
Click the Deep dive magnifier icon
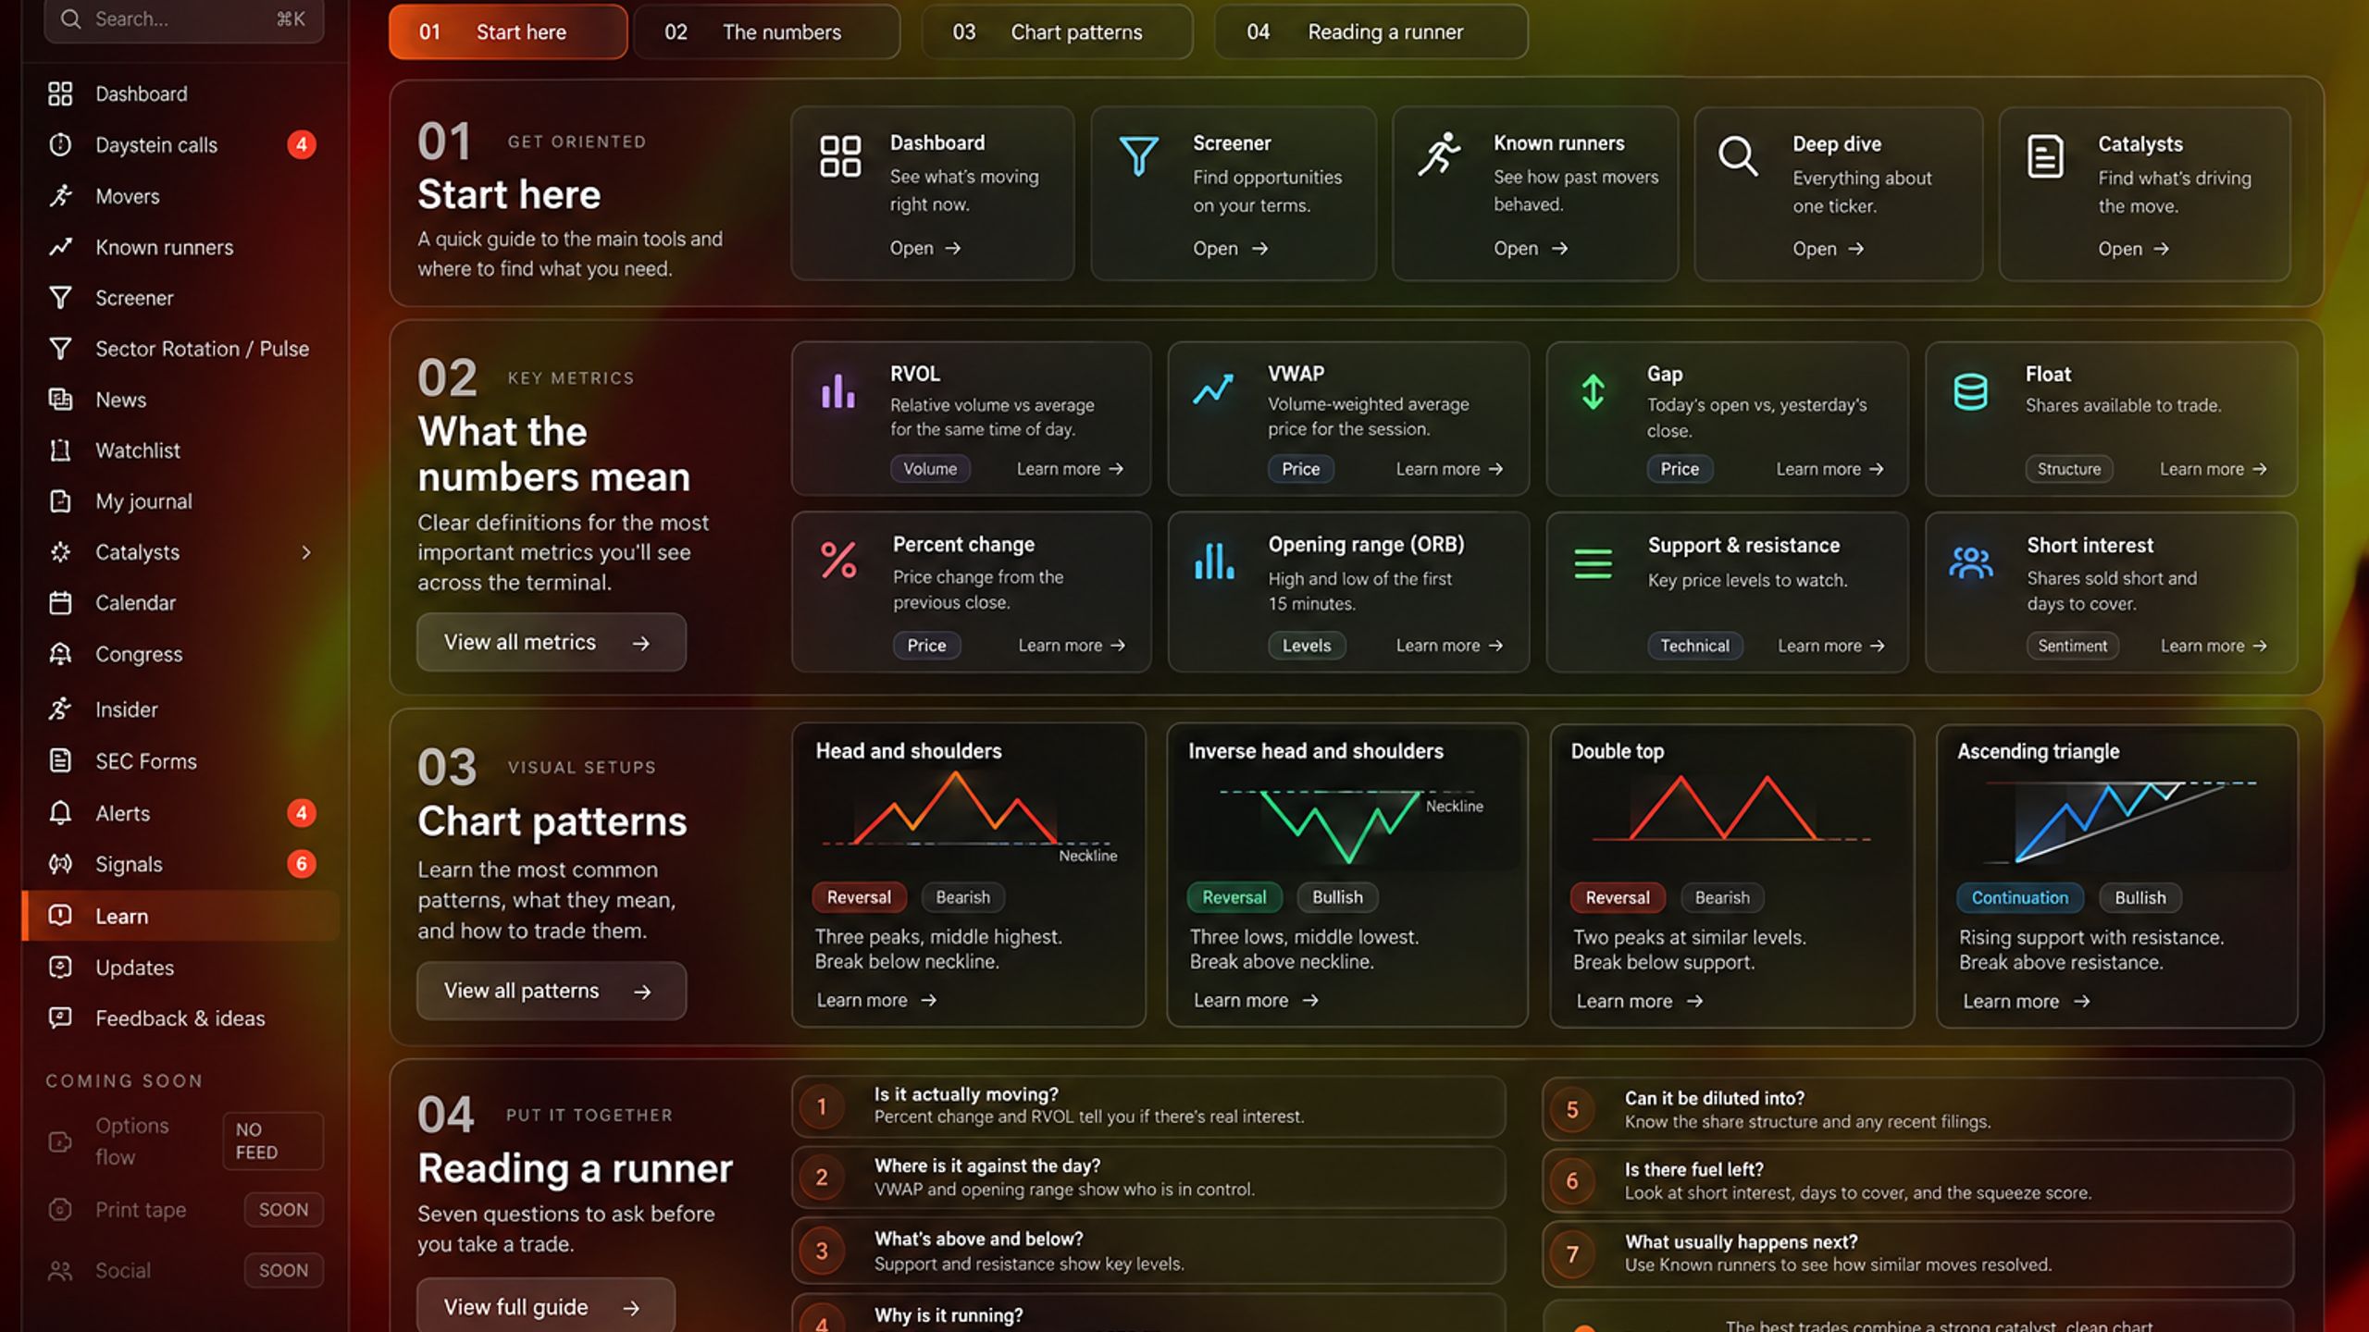pos(1738,156)
